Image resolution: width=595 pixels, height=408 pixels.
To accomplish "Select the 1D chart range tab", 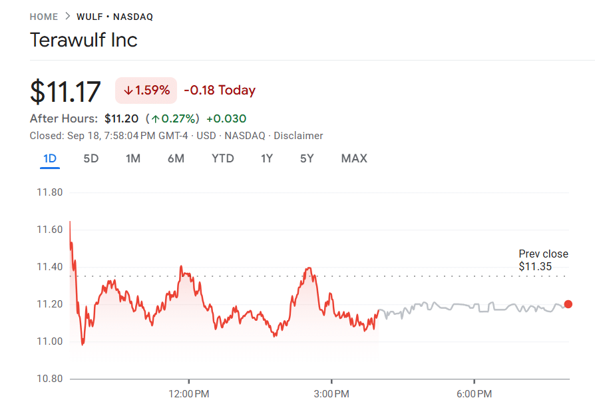I will click(50, 158).
